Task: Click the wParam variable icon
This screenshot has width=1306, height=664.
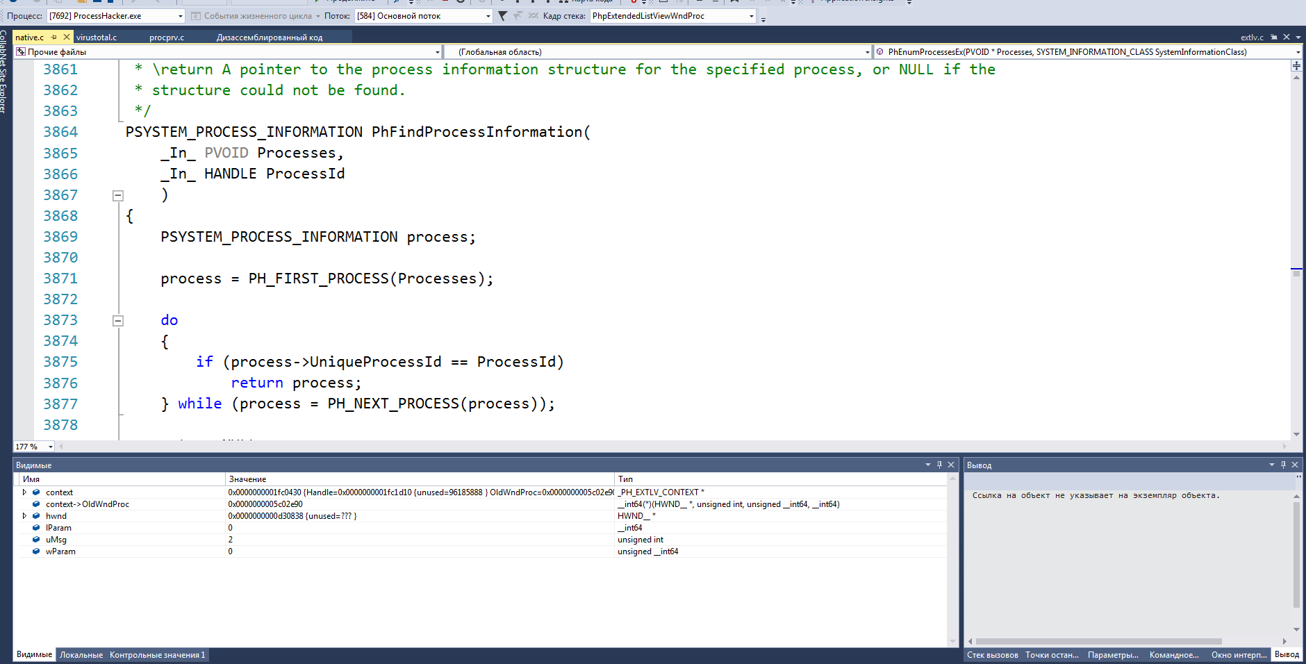Action: (36, 551)
